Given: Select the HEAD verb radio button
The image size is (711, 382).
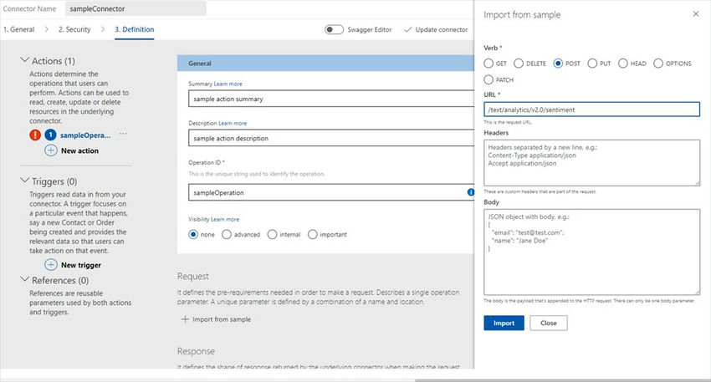Looking at the screenshot, I should point(623,64).
